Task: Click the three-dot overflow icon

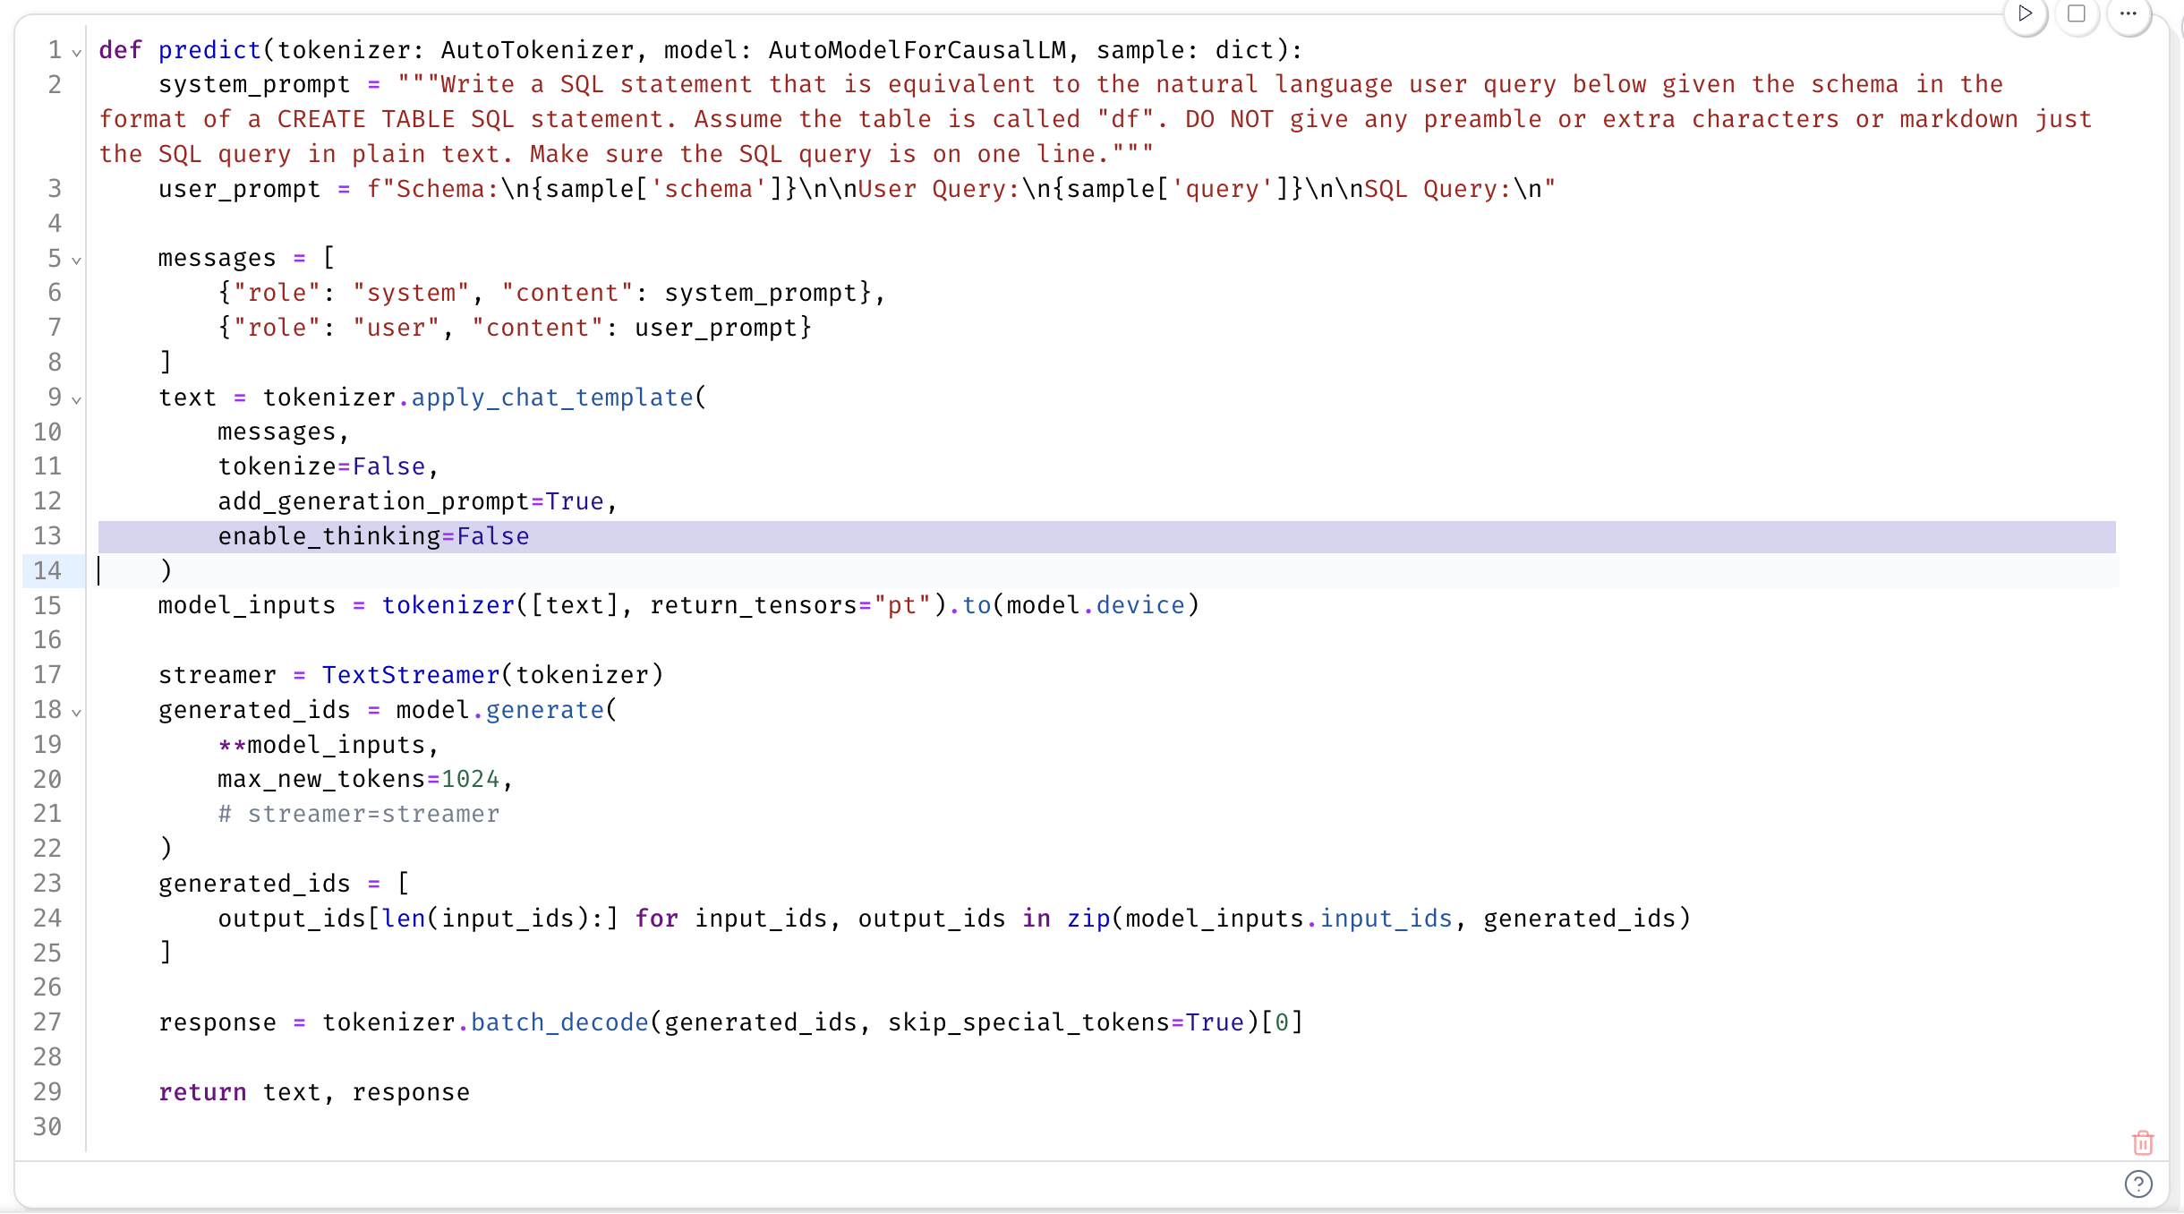Action: coord(2129,15)
